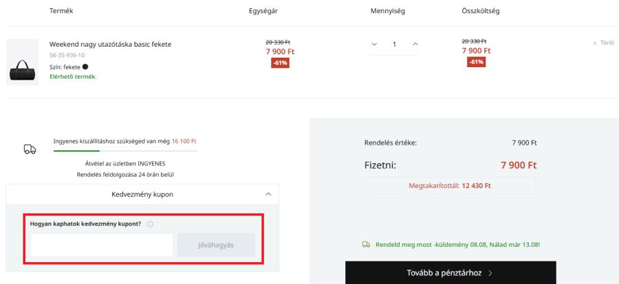619x284 pixels.
Task: Click the Töröl text to remove item
Action: point(607,43)
